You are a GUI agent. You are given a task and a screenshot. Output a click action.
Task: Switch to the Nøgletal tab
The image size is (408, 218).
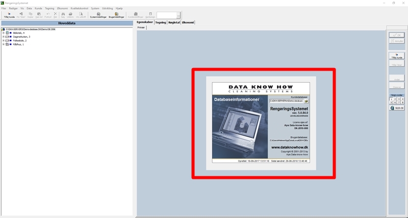click(174, 22)
